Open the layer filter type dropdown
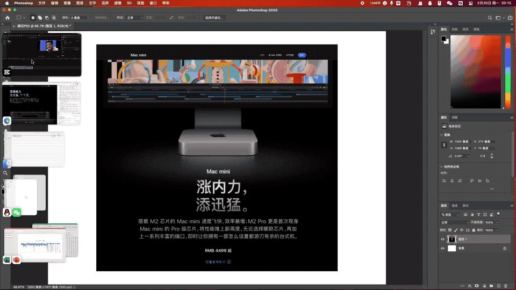Image resolution: width=516 pixels, height=290 pixels. pyautogui.click(x=450, y=215)
